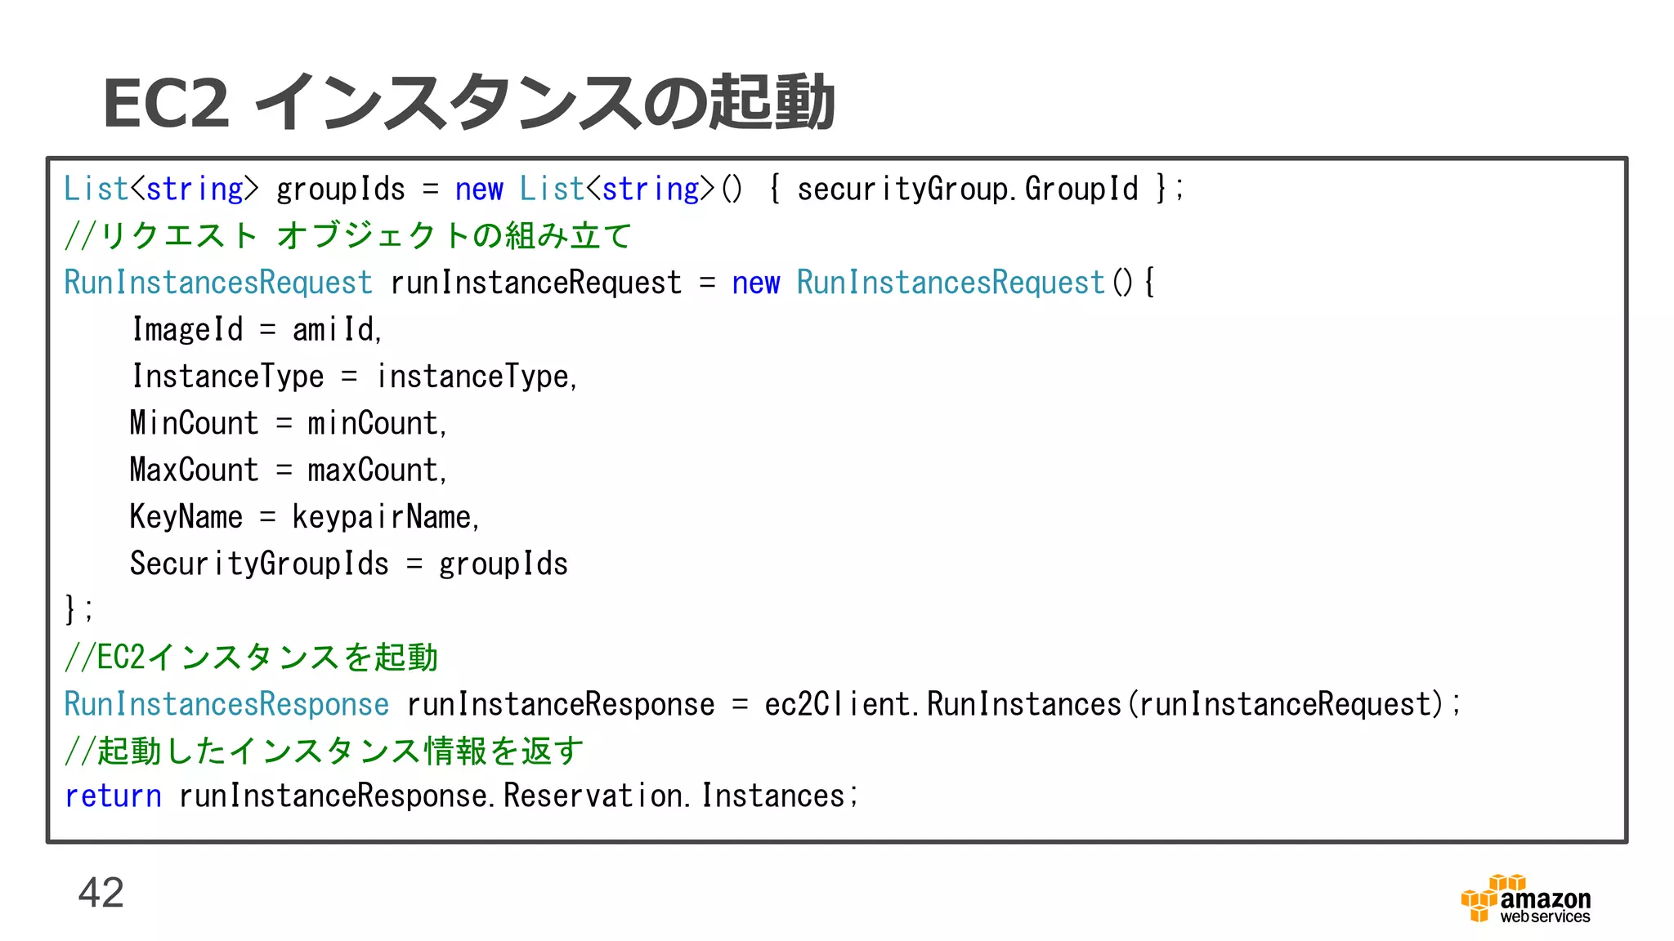Click the Amazon Web Services logo
This screenshot has width=1674, height=941.
(x=1525, y=899)
